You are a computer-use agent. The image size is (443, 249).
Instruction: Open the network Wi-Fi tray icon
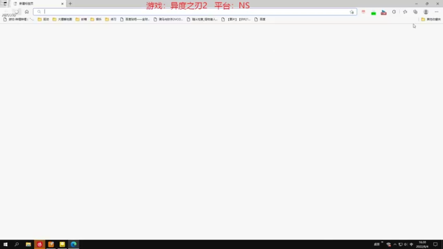pyautogui.click(x=389, y=245)
